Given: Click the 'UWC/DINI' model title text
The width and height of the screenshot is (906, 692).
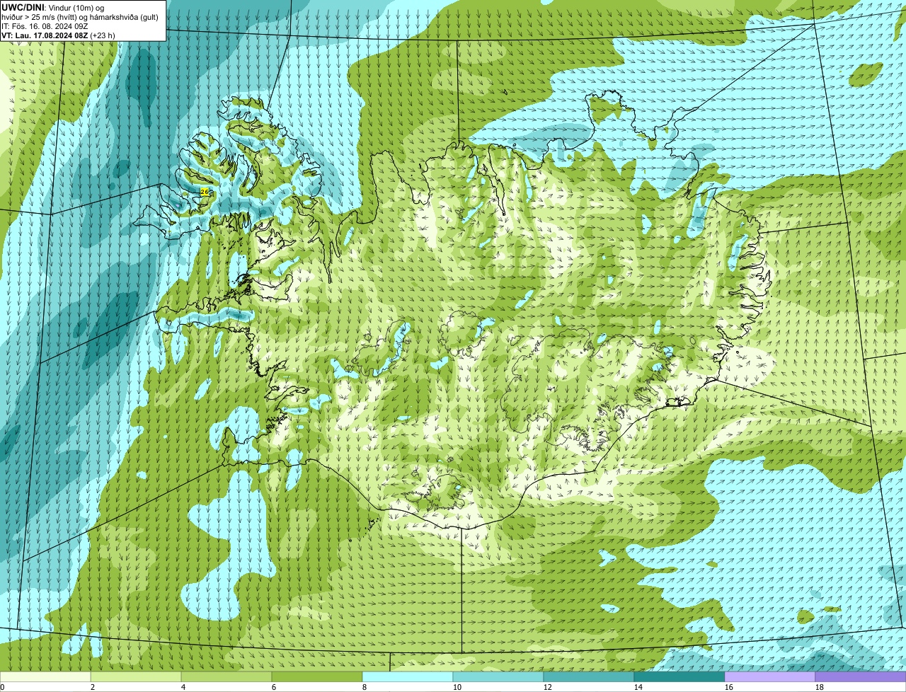Looking at the screenshot, I should click(23, 7).
